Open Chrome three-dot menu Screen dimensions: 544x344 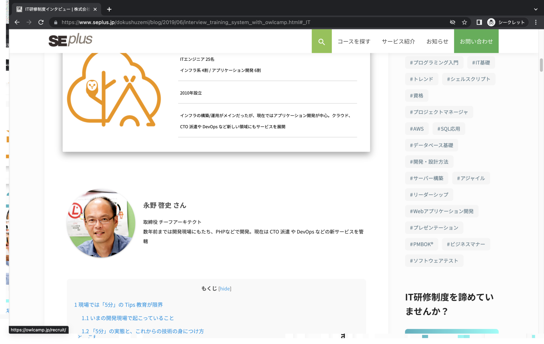[536, 22]
